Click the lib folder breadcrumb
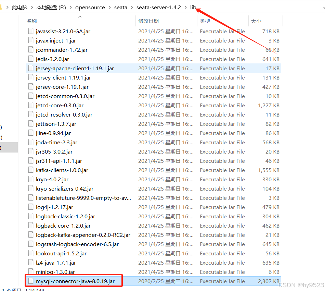This screenshot has height=291, width=325. pos(193,8)
